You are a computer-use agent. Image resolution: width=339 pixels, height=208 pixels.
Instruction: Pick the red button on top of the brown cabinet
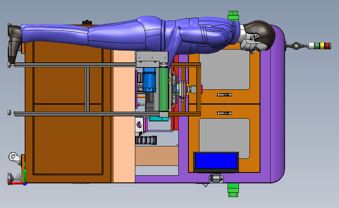click(87, 22)
